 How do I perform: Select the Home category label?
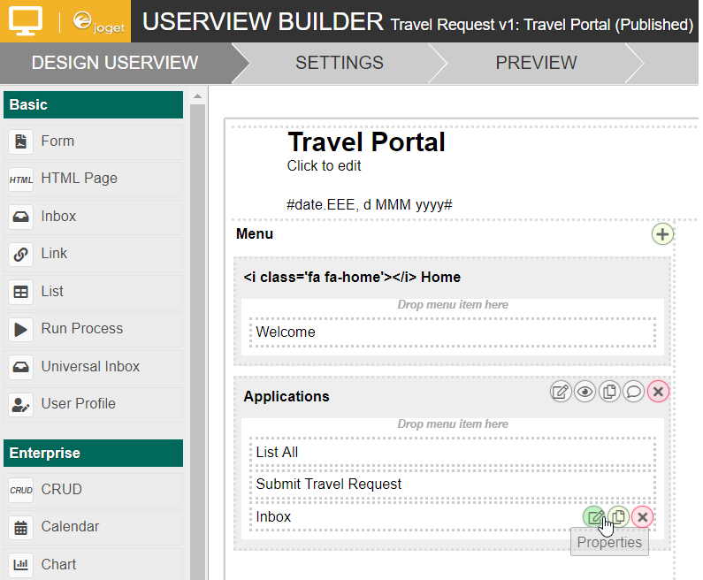point(352,278)
